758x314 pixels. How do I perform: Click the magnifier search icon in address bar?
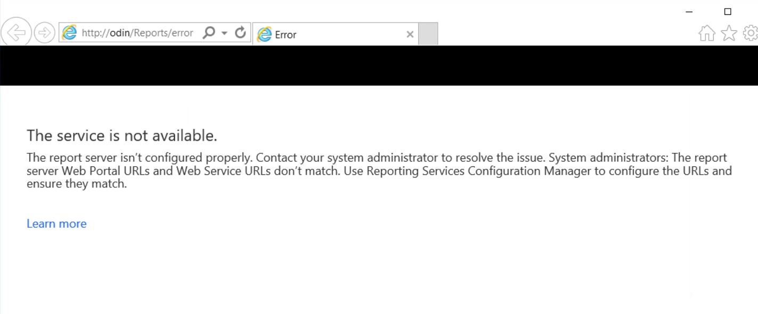(x=209, y=33)
